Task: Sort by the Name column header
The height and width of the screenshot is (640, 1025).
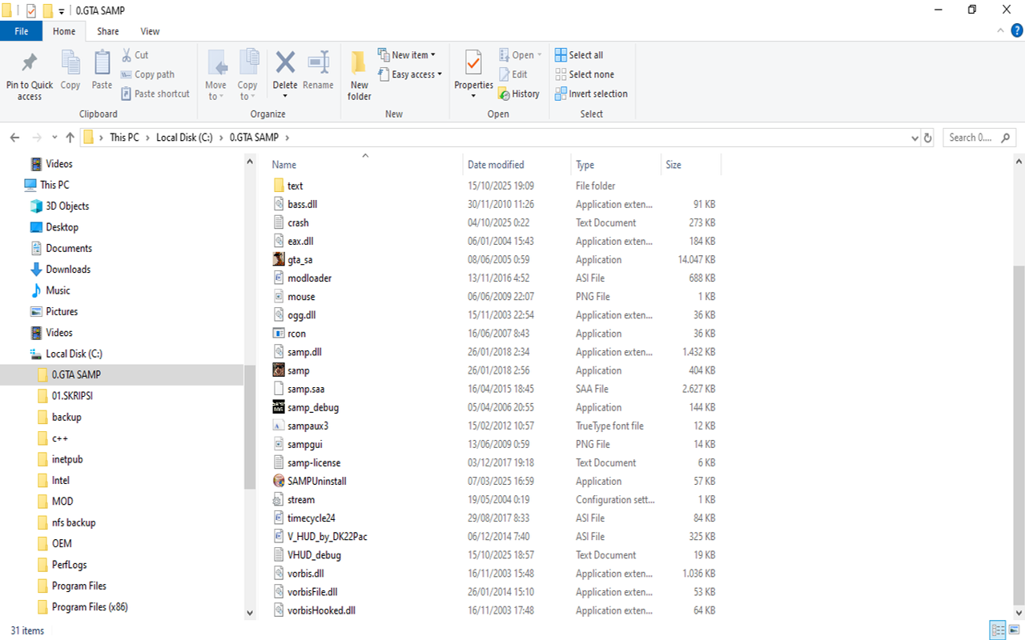Action: click(365, 165)
